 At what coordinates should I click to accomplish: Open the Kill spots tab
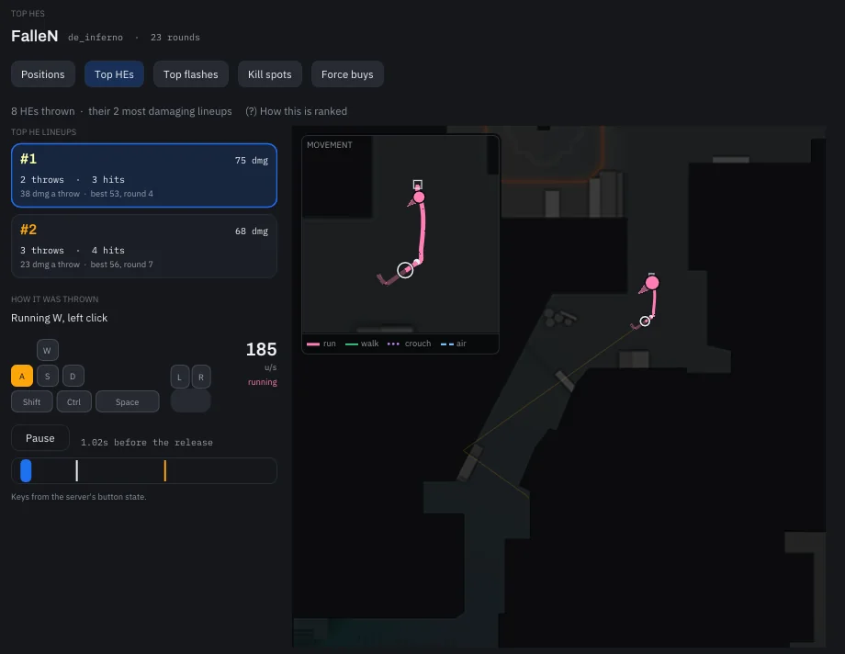click(269, 74)
